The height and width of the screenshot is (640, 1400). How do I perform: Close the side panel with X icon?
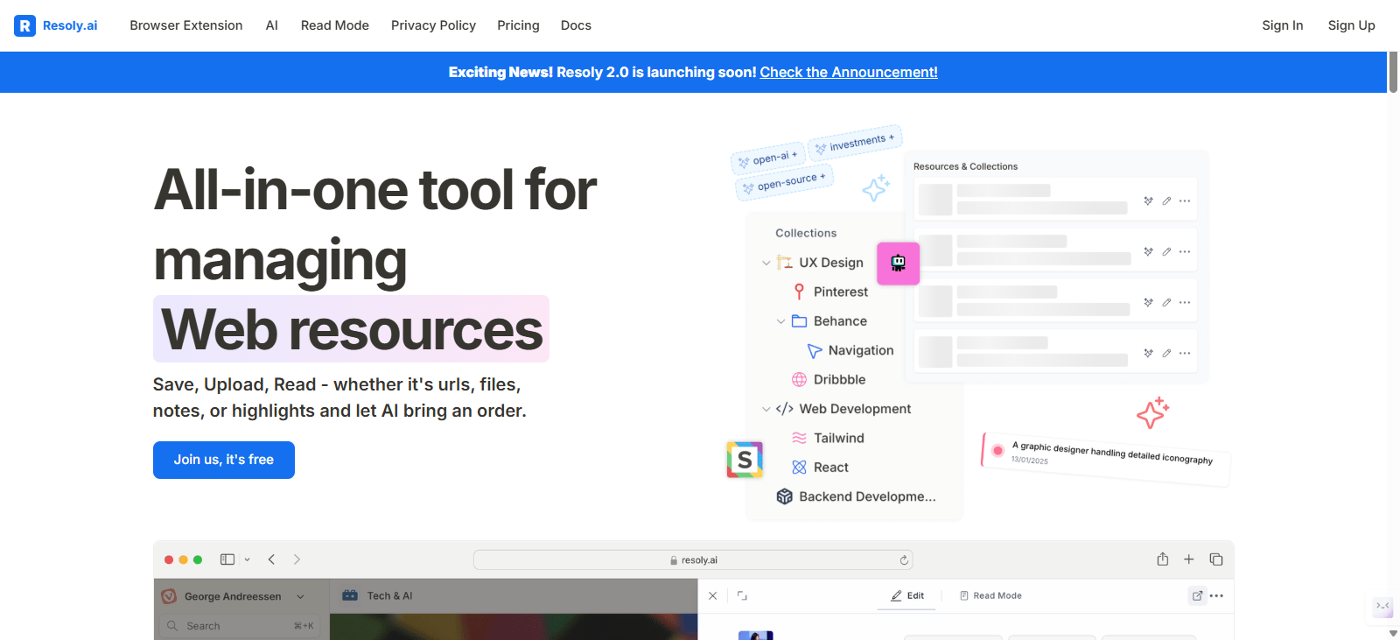(x=712, y=595)
